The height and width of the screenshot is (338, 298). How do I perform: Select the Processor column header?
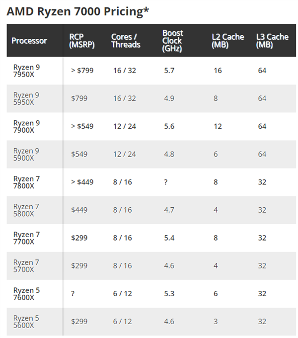click(x=29, y=41)
